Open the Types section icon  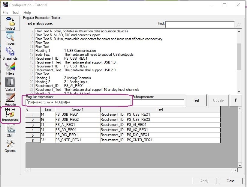click(x=10, y=36)
